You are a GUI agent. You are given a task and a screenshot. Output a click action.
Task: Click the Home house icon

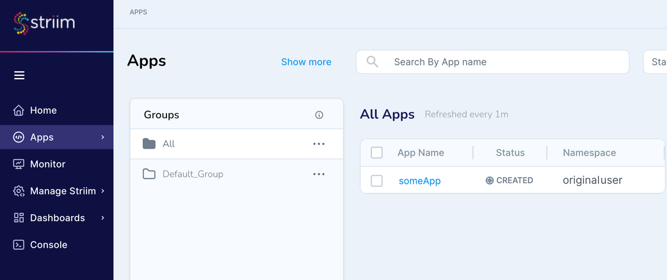(x=19, y=110)
